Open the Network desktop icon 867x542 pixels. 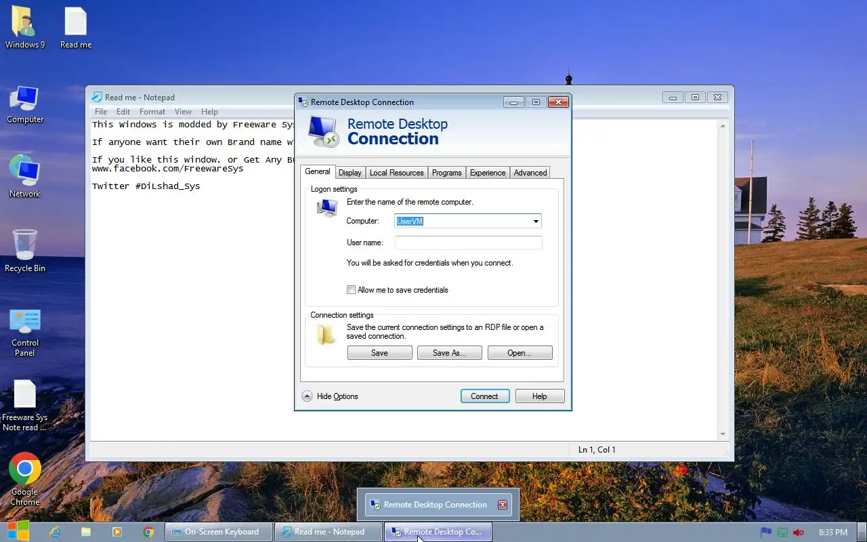25,176
